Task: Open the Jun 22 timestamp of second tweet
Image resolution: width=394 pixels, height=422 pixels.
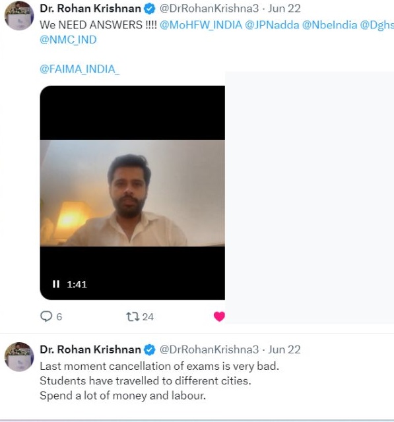Action: pos(284,349)
